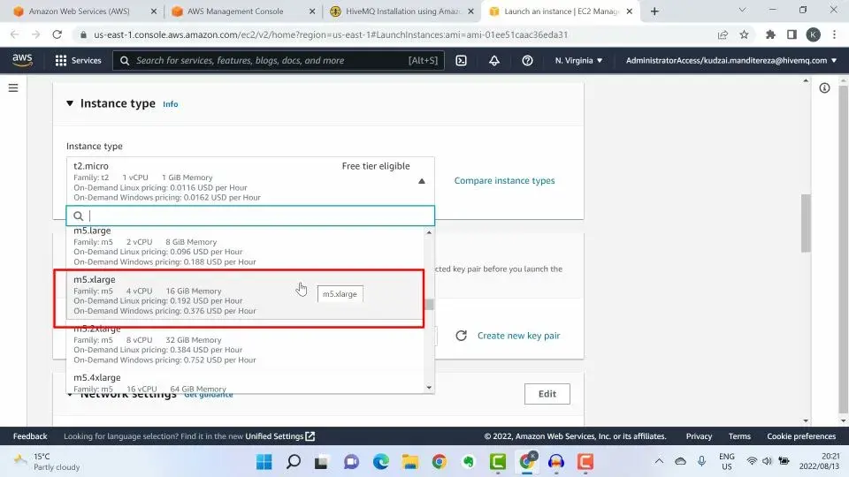849x477 pixels.
Task: Select the m5.2xlarge instance type
Action: click(x=245, y=344)
